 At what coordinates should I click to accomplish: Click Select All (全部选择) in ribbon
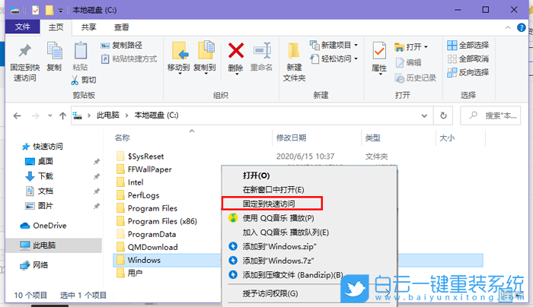[x=468, y=45]
